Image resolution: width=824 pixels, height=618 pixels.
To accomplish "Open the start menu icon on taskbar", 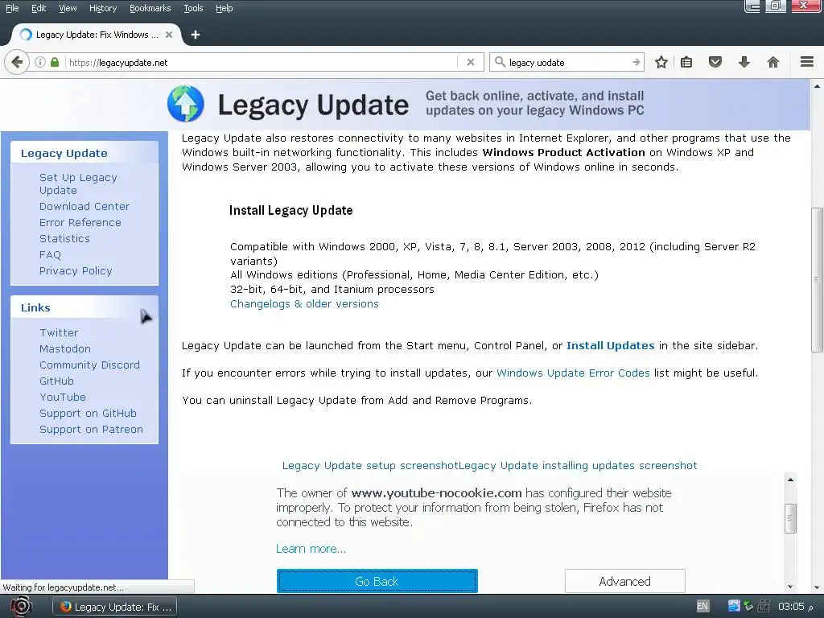I will coord(21,607).
